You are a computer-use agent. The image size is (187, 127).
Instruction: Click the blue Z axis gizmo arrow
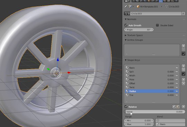tap(58, 59)
